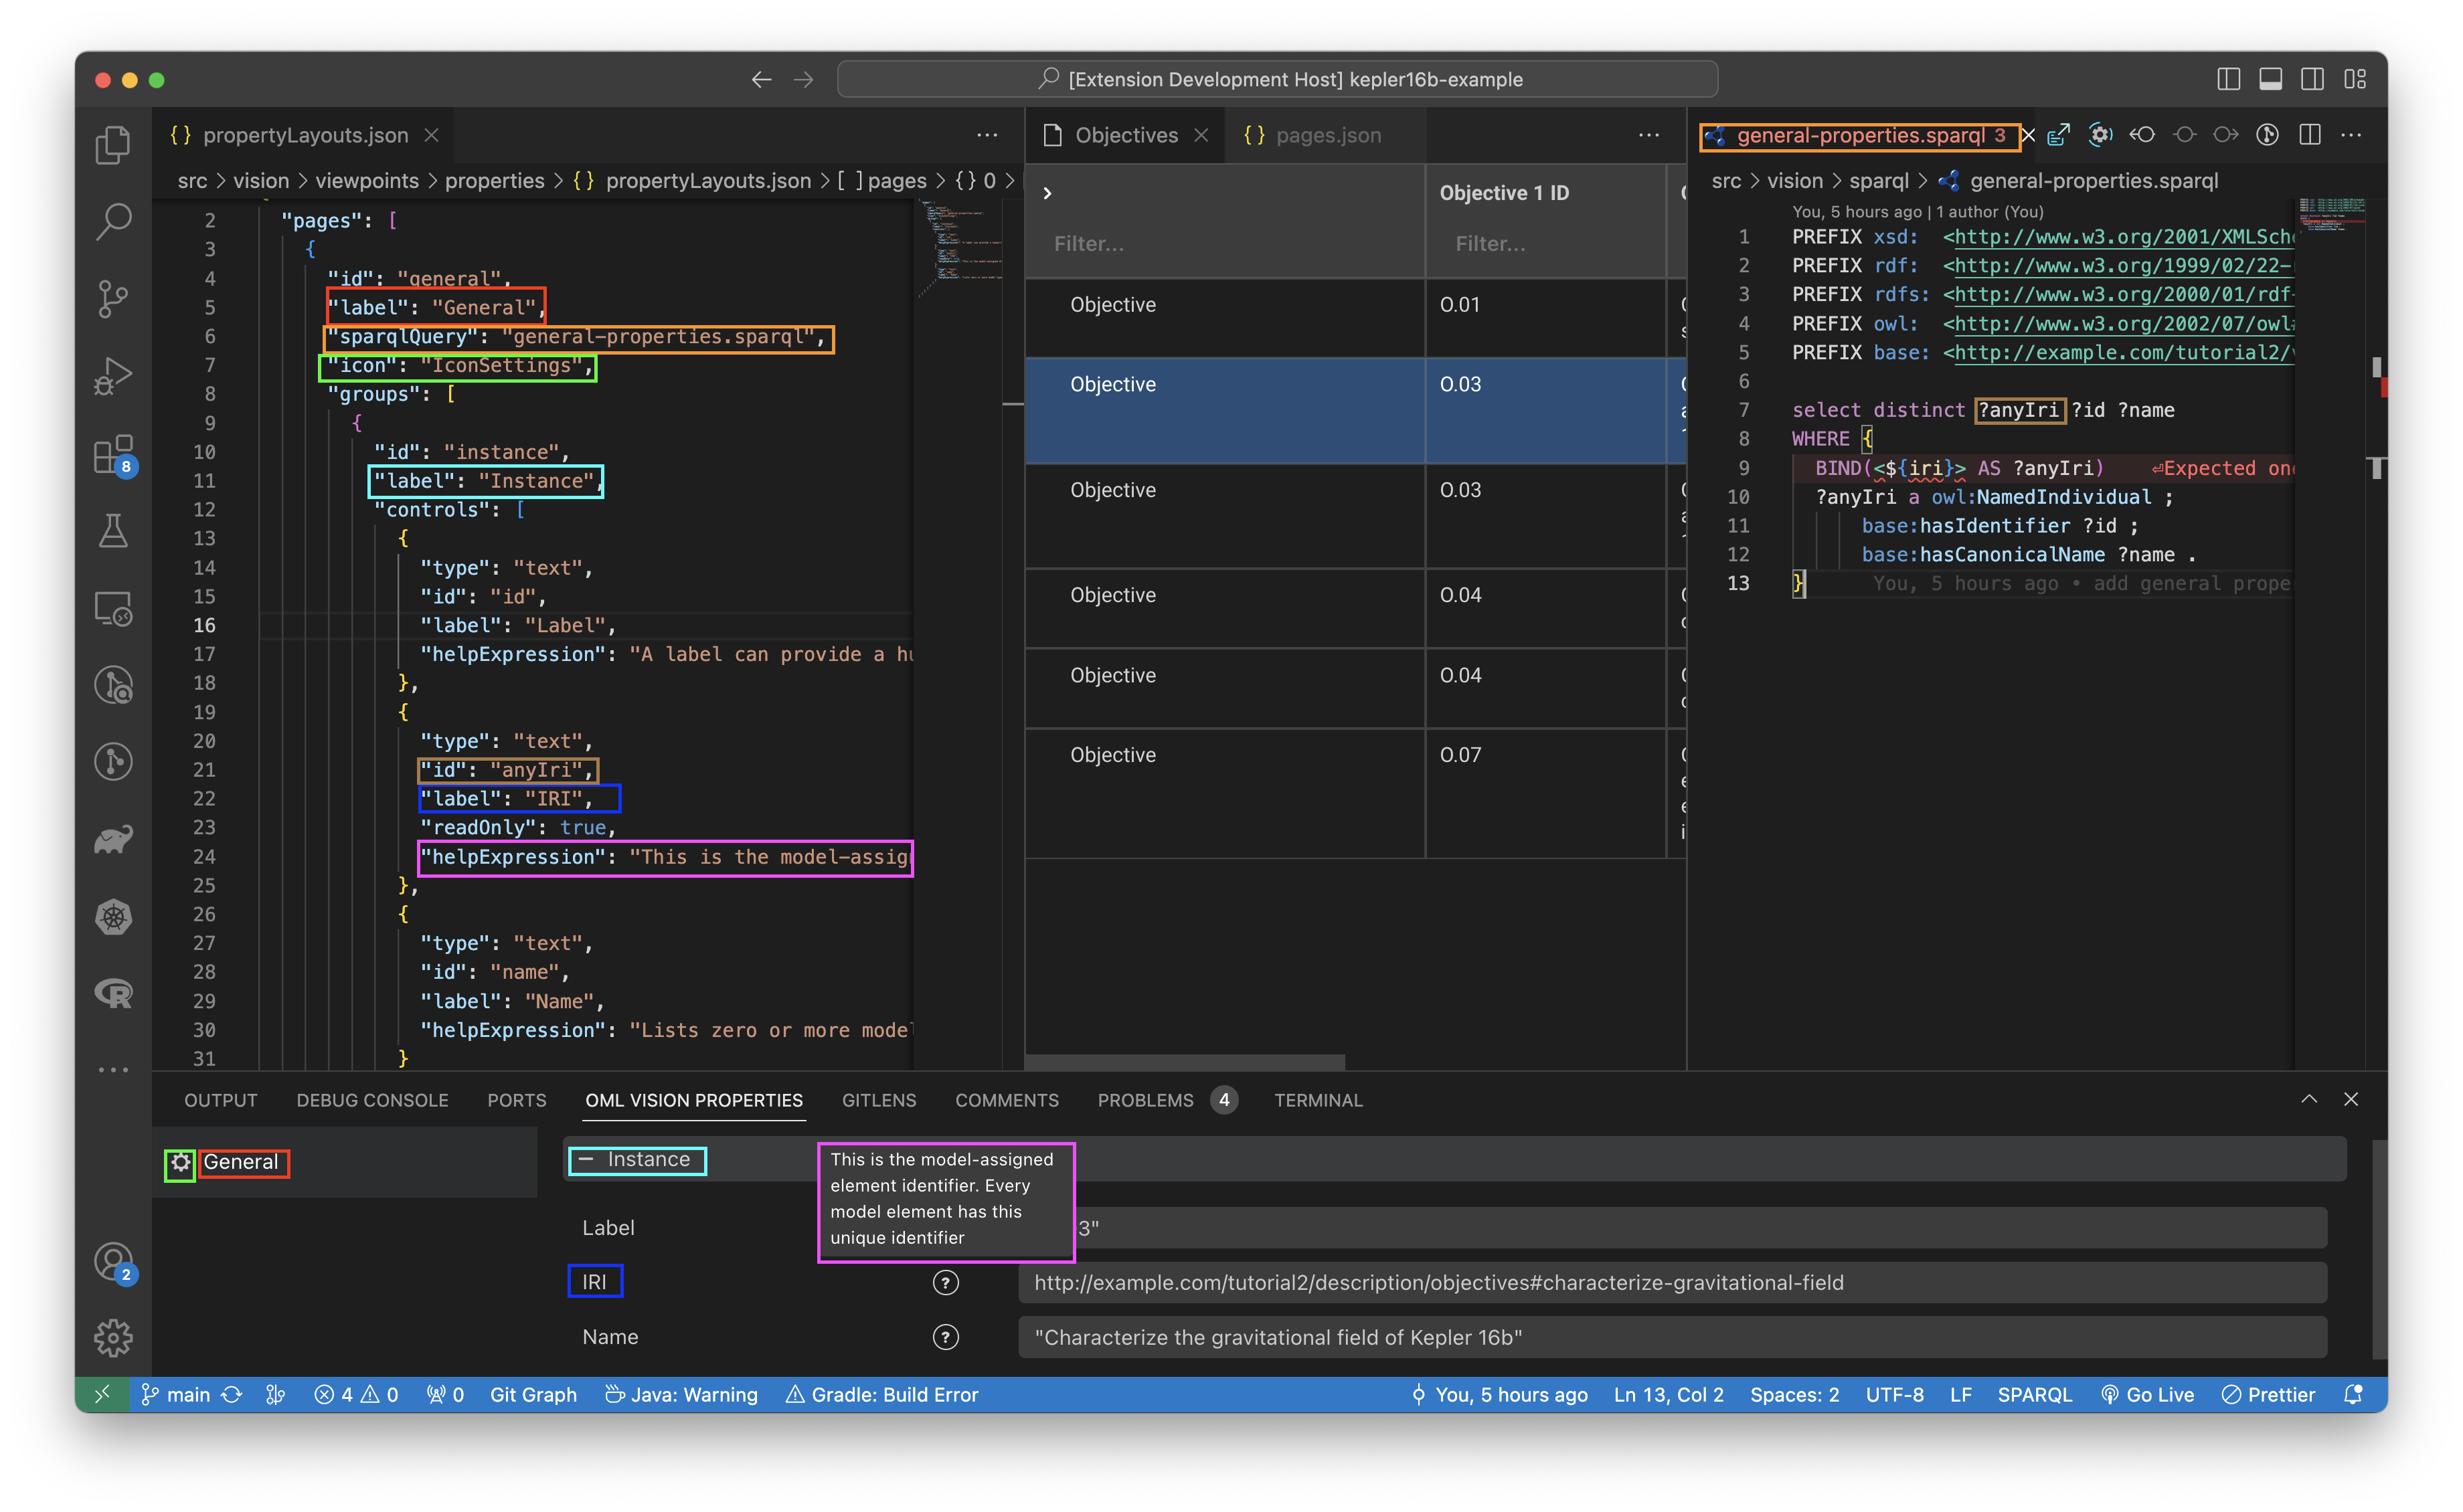Maximize the bottom panel size

2309,1099
